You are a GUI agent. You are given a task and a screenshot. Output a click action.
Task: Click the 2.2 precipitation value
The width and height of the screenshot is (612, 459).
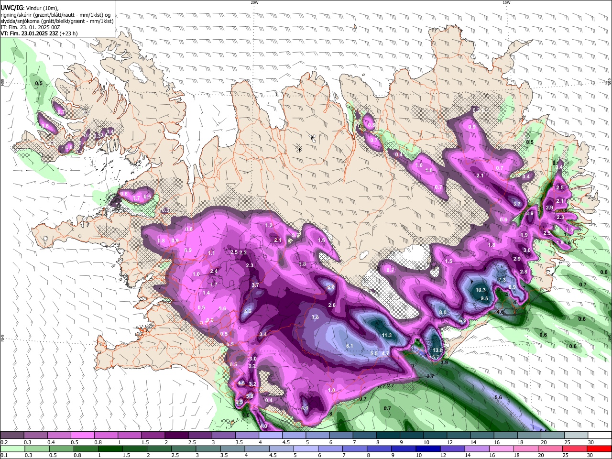pos(243,252)
